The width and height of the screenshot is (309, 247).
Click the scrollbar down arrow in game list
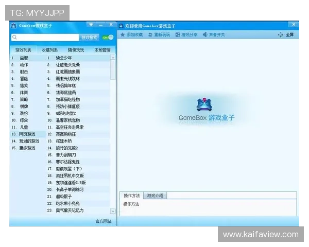[113, 211]
